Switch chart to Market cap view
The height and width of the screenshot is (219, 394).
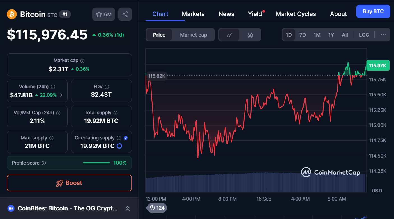pyautogui.click(x=193, y=35)
